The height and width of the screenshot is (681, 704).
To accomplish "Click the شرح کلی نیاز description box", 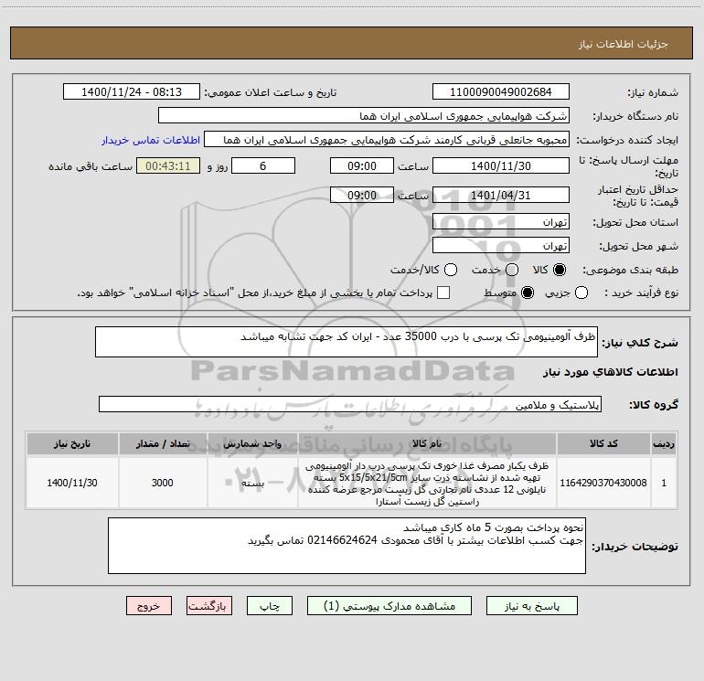I will coord(347,342).
